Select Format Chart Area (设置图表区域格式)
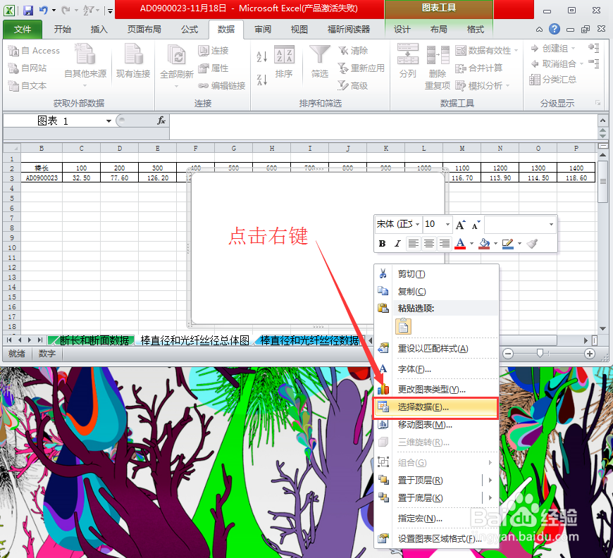 (436, 538)
